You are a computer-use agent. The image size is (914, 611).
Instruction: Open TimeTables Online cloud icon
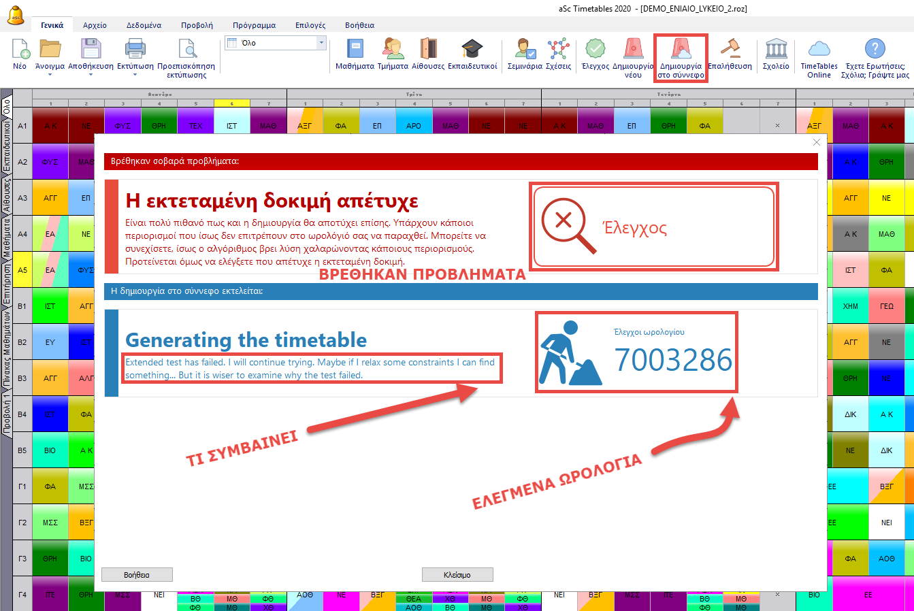819,50
